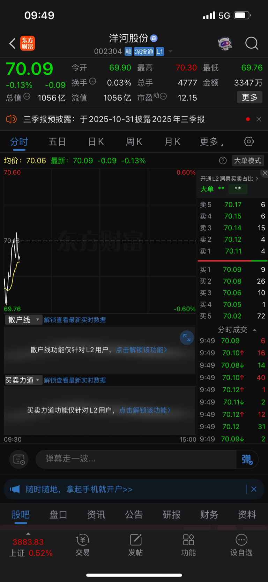The image size is (268, 582).
Task: Open search with magnifier icon
Action: (252, 43)
